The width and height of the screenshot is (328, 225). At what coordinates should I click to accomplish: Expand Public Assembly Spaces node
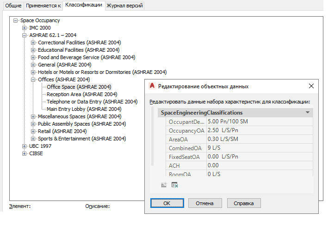point(33,124)
